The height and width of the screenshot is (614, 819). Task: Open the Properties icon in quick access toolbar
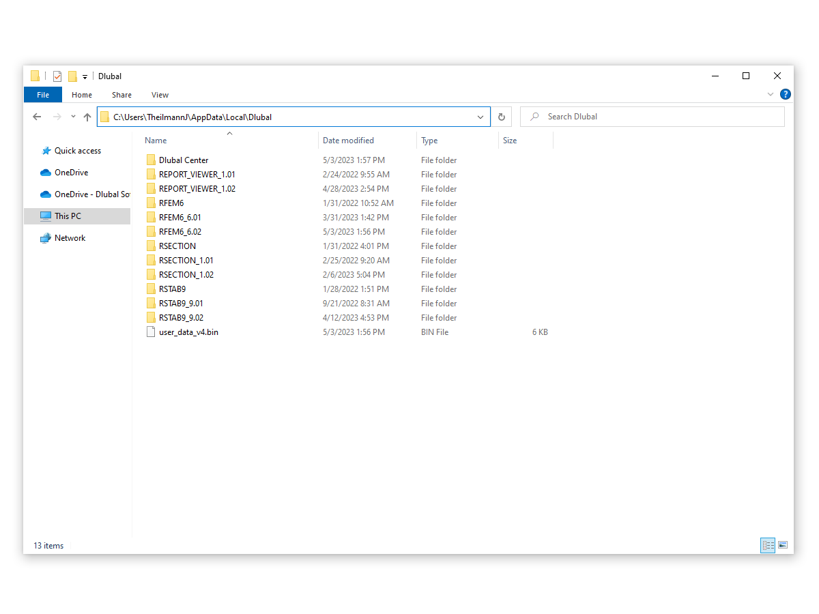point(57,76)
